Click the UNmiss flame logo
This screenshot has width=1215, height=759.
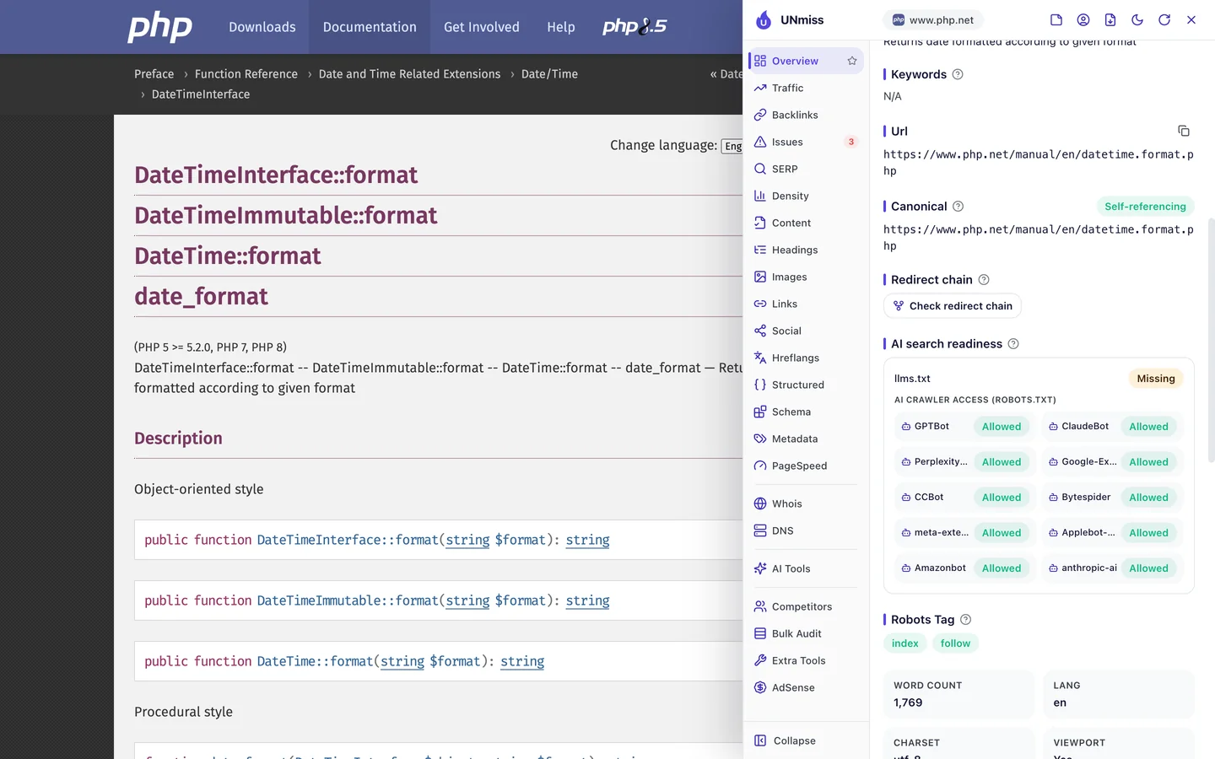click(764, 19)
